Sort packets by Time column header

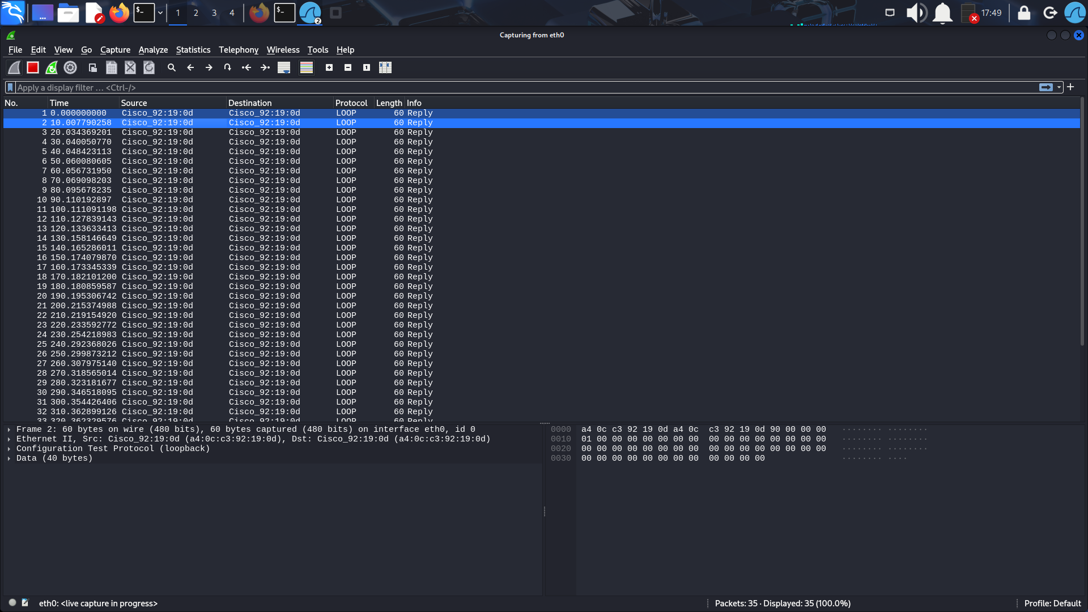tap(83, 103)
